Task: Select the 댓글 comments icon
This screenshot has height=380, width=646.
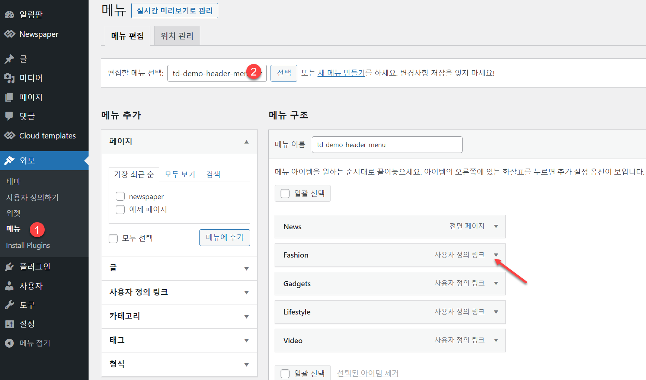Action: 10,116
